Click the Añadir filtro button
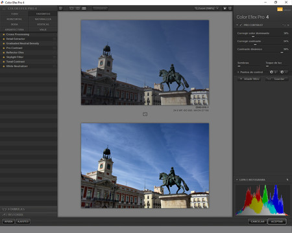Screen dimensions: 292x233 click(250, 79)
